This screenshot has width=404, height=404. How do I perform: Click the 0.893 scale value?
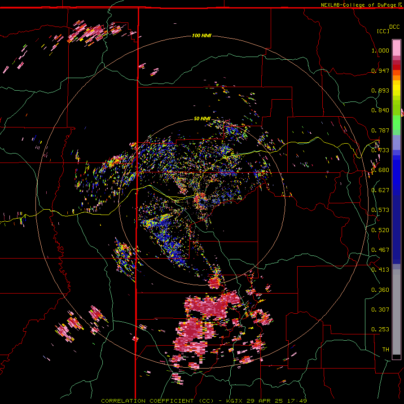pos(380,90)
